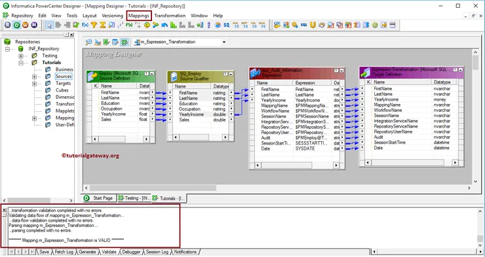Click the Designer D toolbar icon
This screenshot has height=257, width=485.
click(16, 25)
